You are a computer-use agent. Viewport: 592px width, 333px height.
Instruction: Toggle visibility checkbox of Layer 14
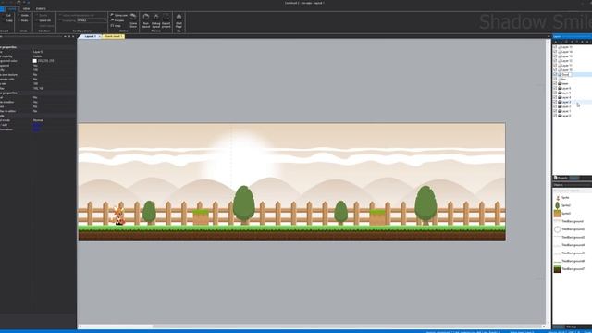(x=555, y=52)
